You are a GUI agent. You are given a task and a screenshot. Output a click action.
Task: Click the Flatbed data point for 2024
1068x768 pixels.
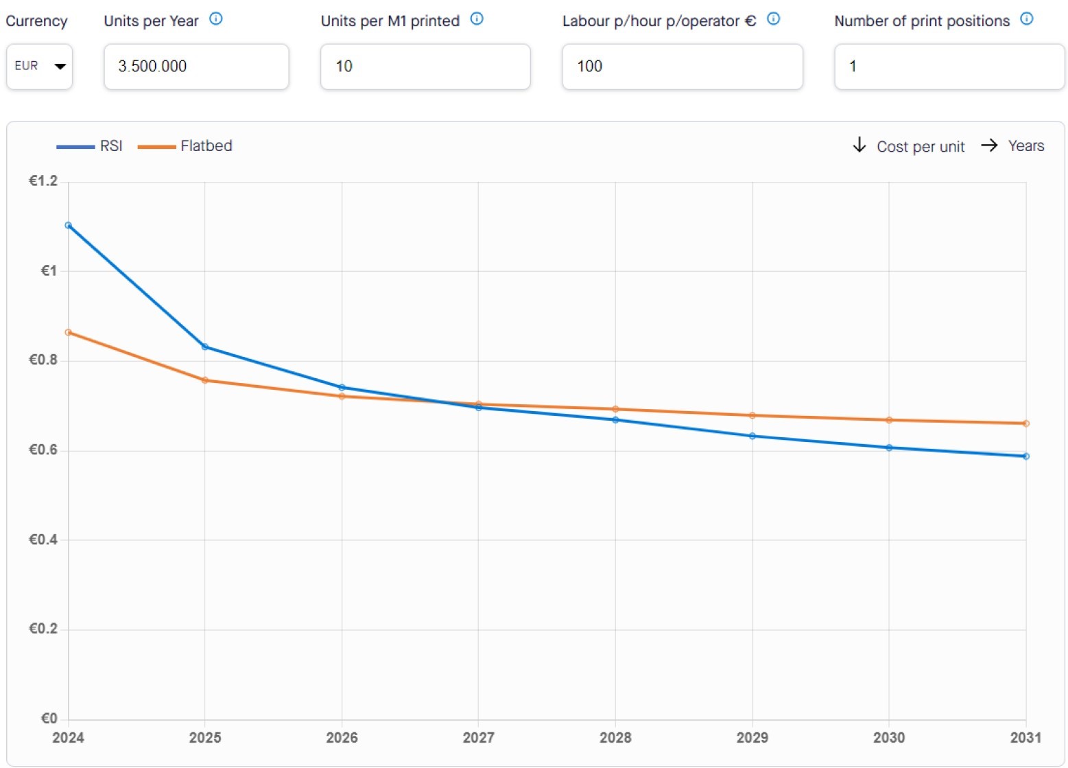pyautogui.click(x=68, y=332)
